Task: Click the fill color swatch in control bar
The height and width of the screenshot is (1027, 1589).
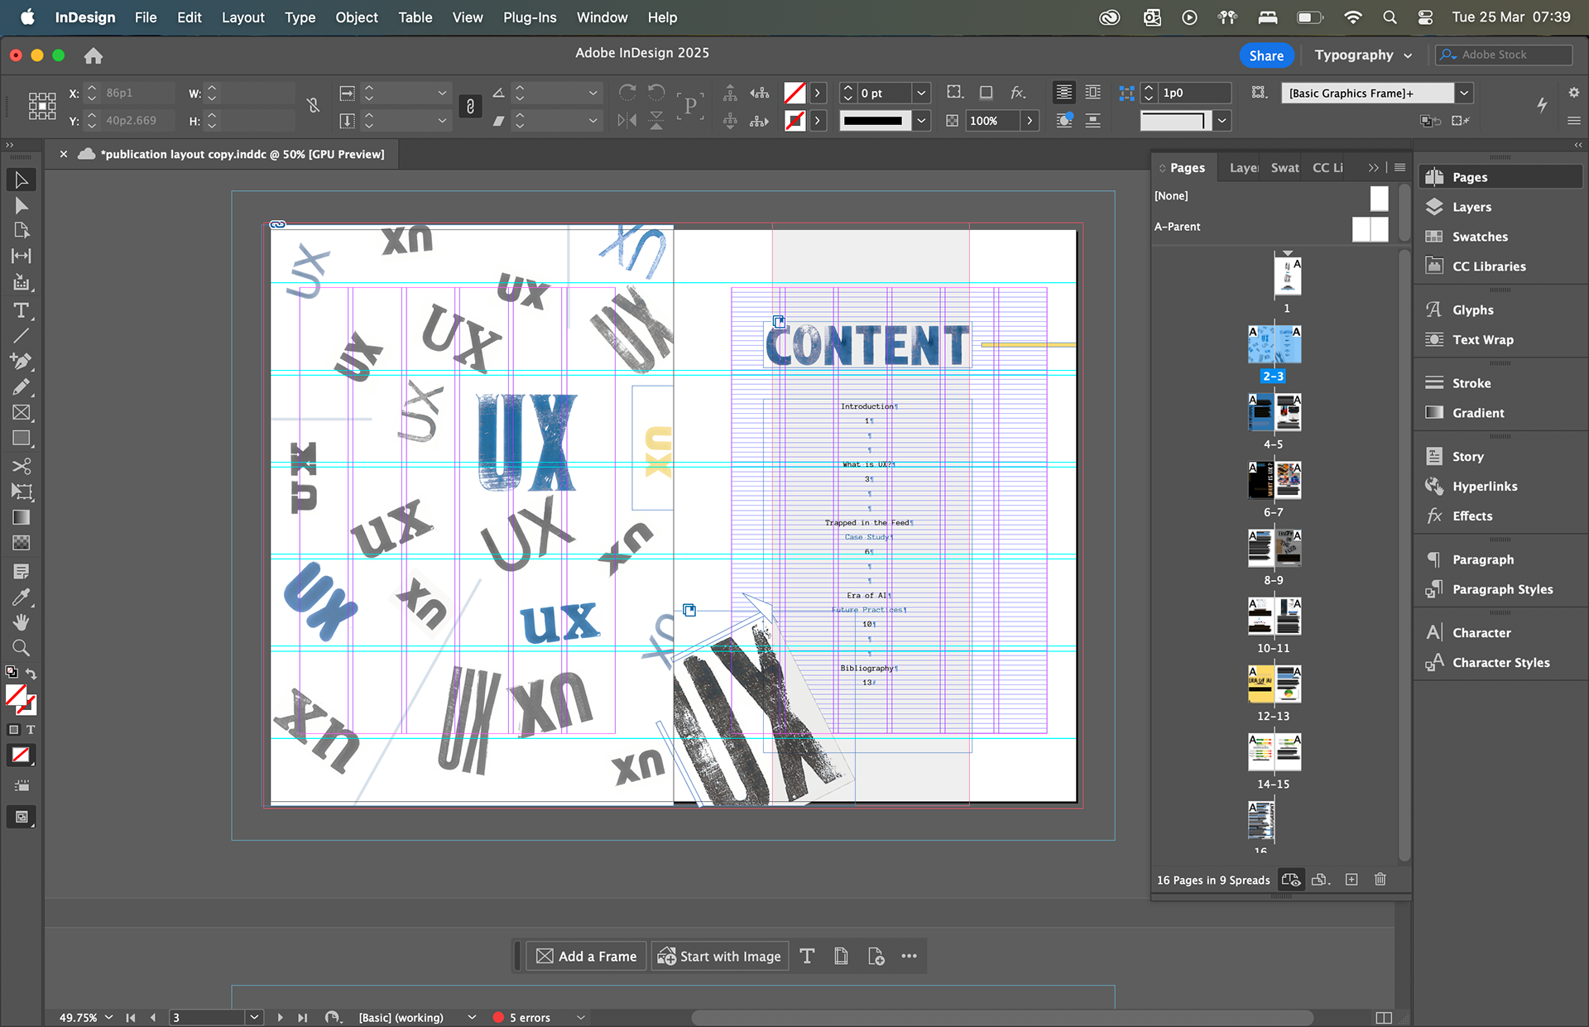Action: pos(794,93)
